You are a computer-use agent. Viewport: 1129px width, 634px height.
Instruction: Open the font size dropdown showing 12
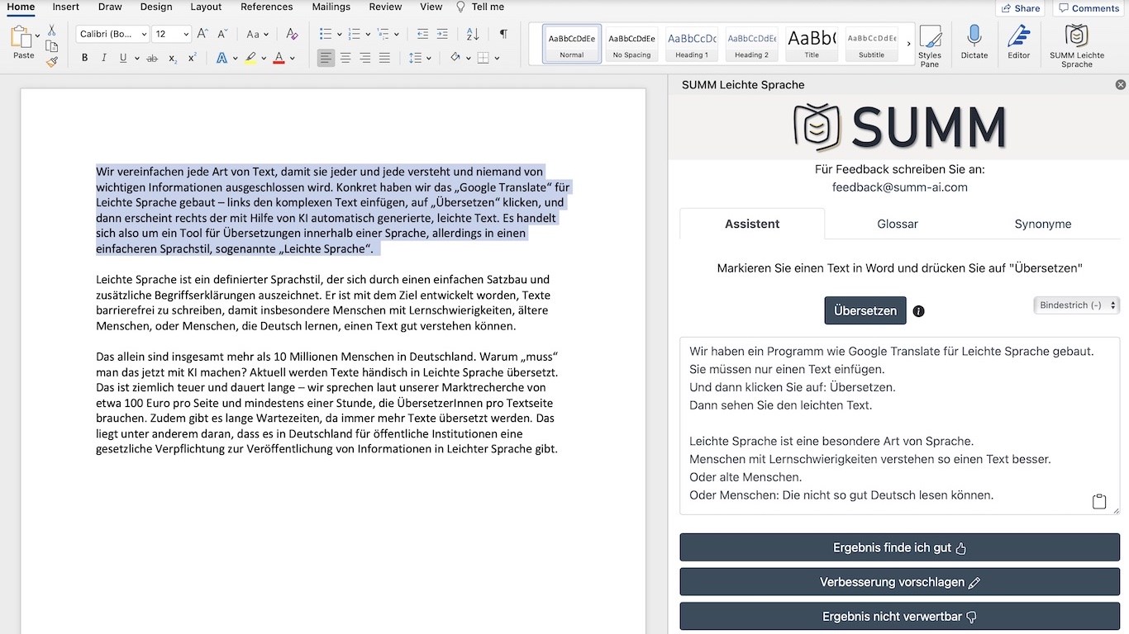(172, 34)
